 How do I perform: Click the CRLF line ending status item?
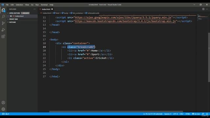pos(181,114)
